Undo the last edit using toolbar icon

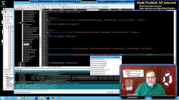click(39, 7)
